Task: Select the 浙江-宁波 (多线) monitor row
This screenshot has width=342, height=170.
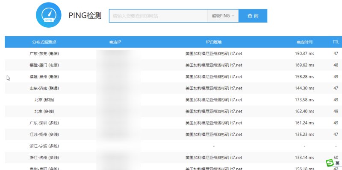Action: coord(174,146)
